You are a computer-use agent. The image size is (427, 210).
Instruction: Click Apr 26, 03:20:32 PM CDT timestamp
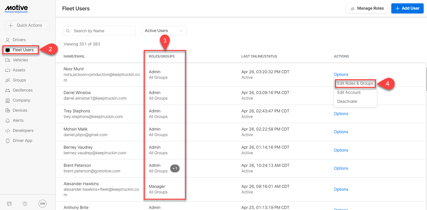[x=265, y=72]
